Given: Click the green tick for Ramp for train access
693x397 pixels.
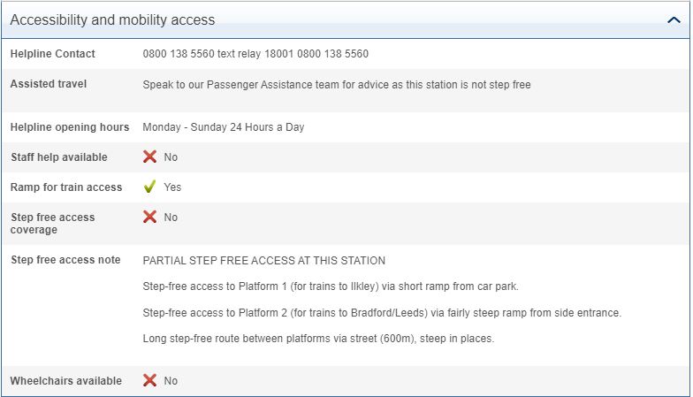Looking at the screenshot, I should coord(150,187).
